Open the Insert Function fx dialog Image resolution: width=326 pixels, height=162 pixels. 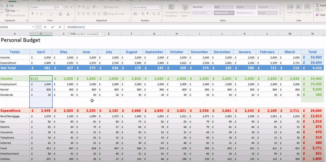[x=60, y=27]
